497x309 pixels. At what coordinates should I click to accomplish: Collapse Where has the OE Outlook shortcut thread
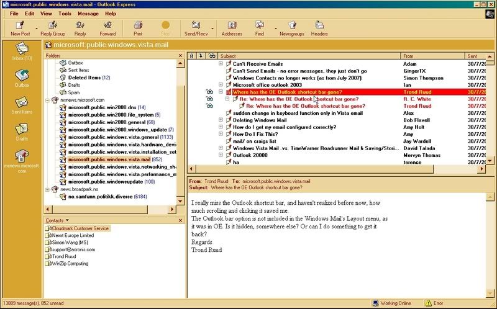tap(221, 91)
